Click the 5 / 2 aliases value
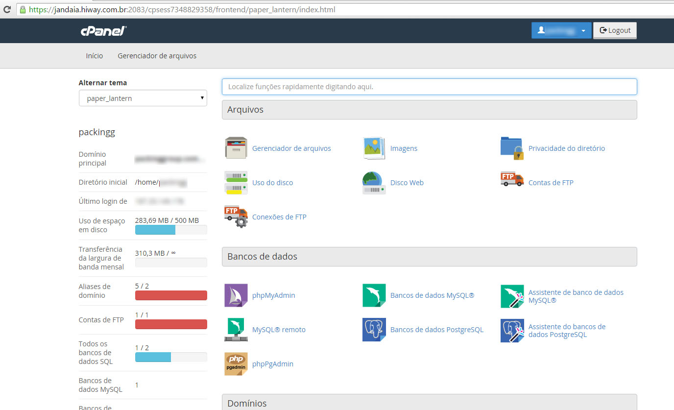674x410 pixels. (142, 286)
